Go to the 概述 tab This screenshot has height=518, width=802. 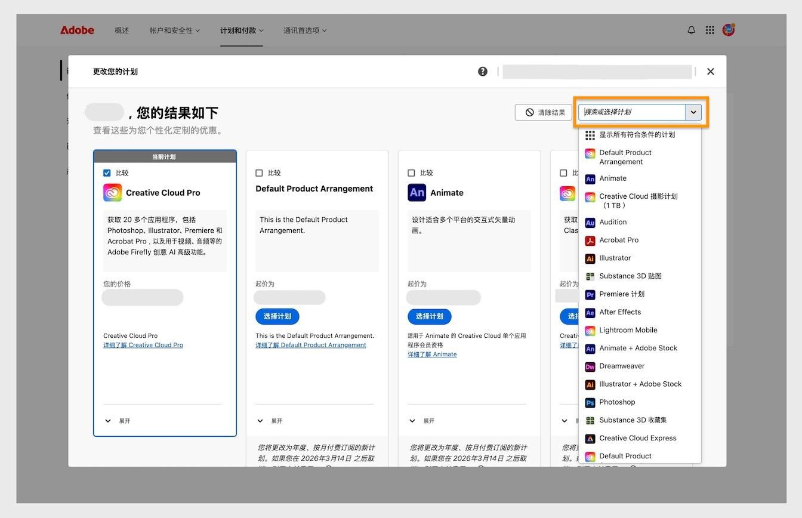122,30
